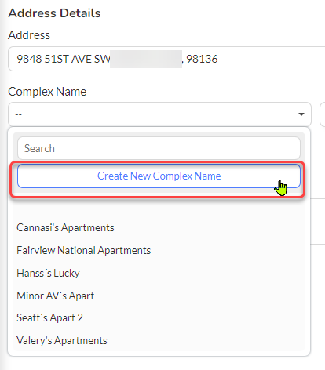Click the Create New Complex Name button
The width and height of the screenshot is (325, 370).
click(x=159, y=176)
